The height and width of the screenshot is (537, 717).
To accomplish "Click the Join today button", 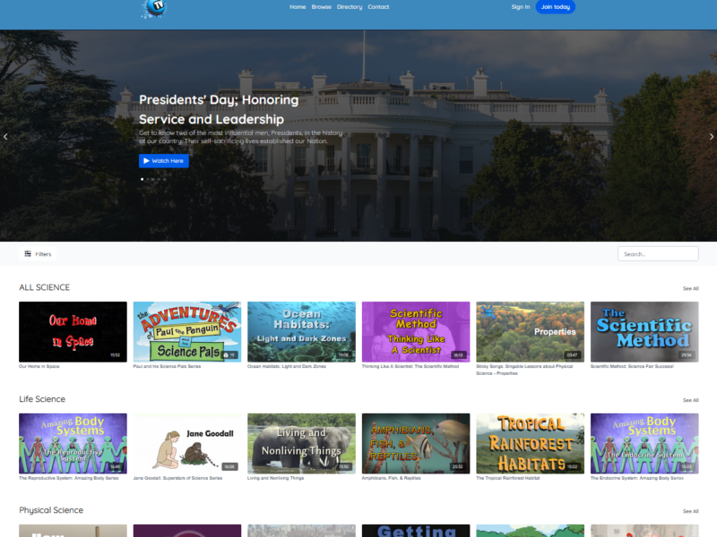I will pos(556,7).
